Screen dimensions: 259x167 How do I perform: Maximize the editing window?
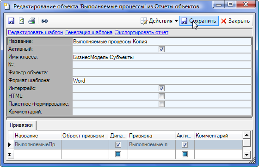coord(230,5)
